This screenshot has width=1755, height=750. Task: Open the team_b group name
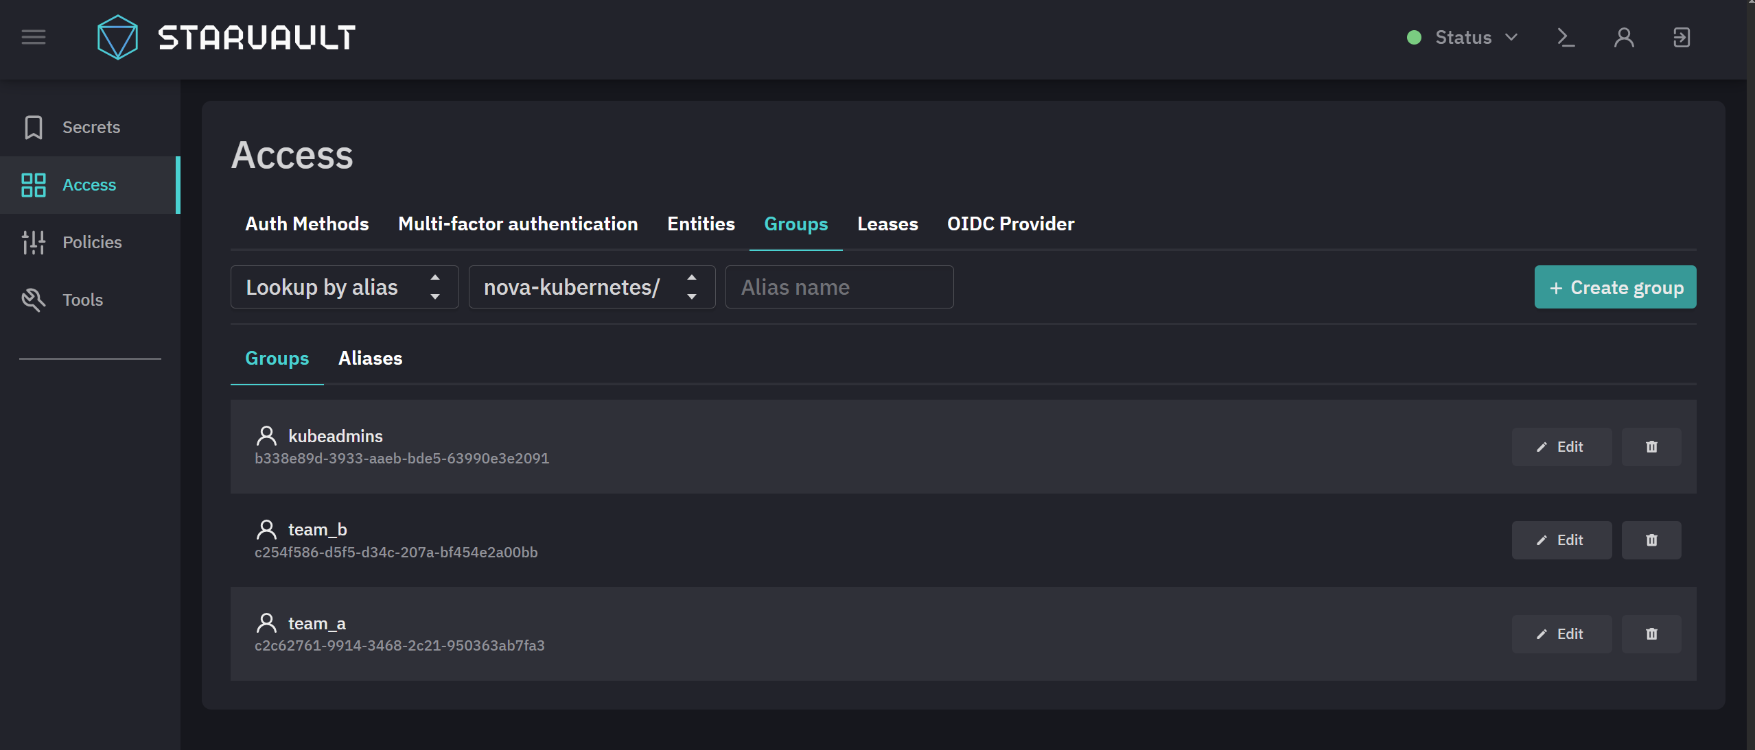click(x=318, y=530)
